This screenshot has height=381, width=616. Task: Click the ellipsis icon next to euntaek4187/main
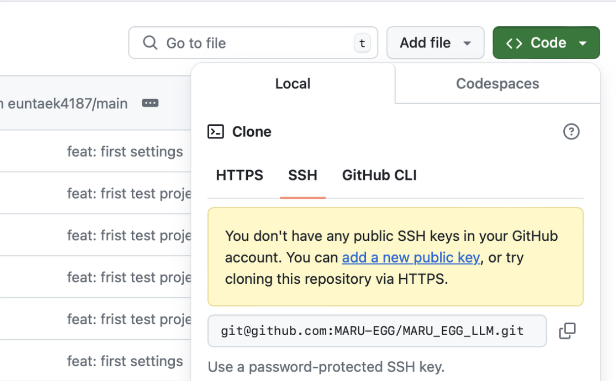(x=150, y=103)
